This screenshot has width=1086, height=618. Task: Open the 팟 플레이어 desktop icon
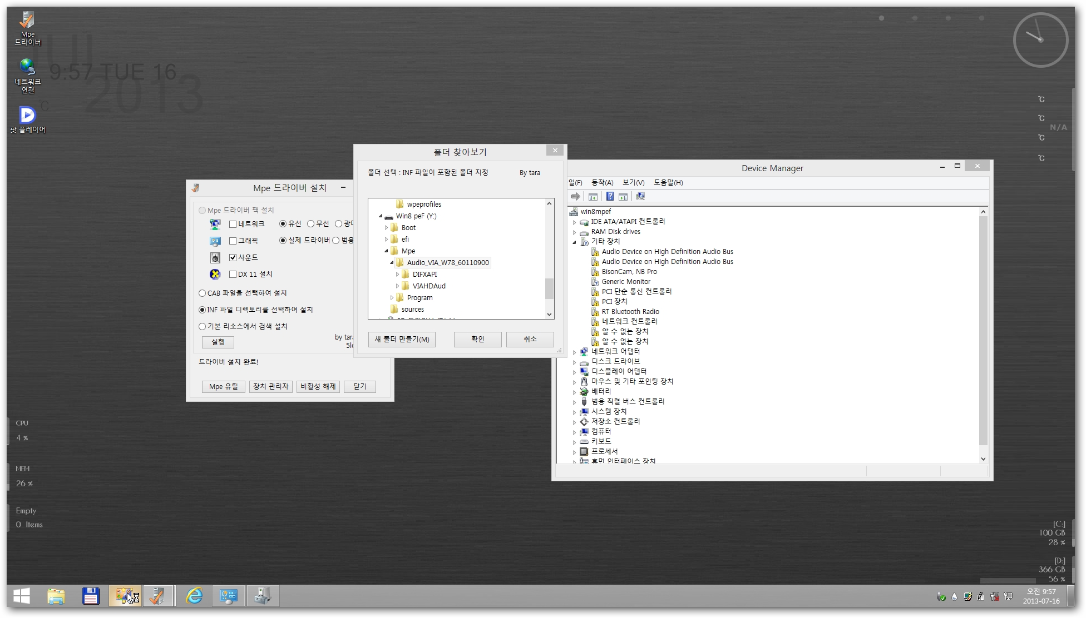point(27,120)
